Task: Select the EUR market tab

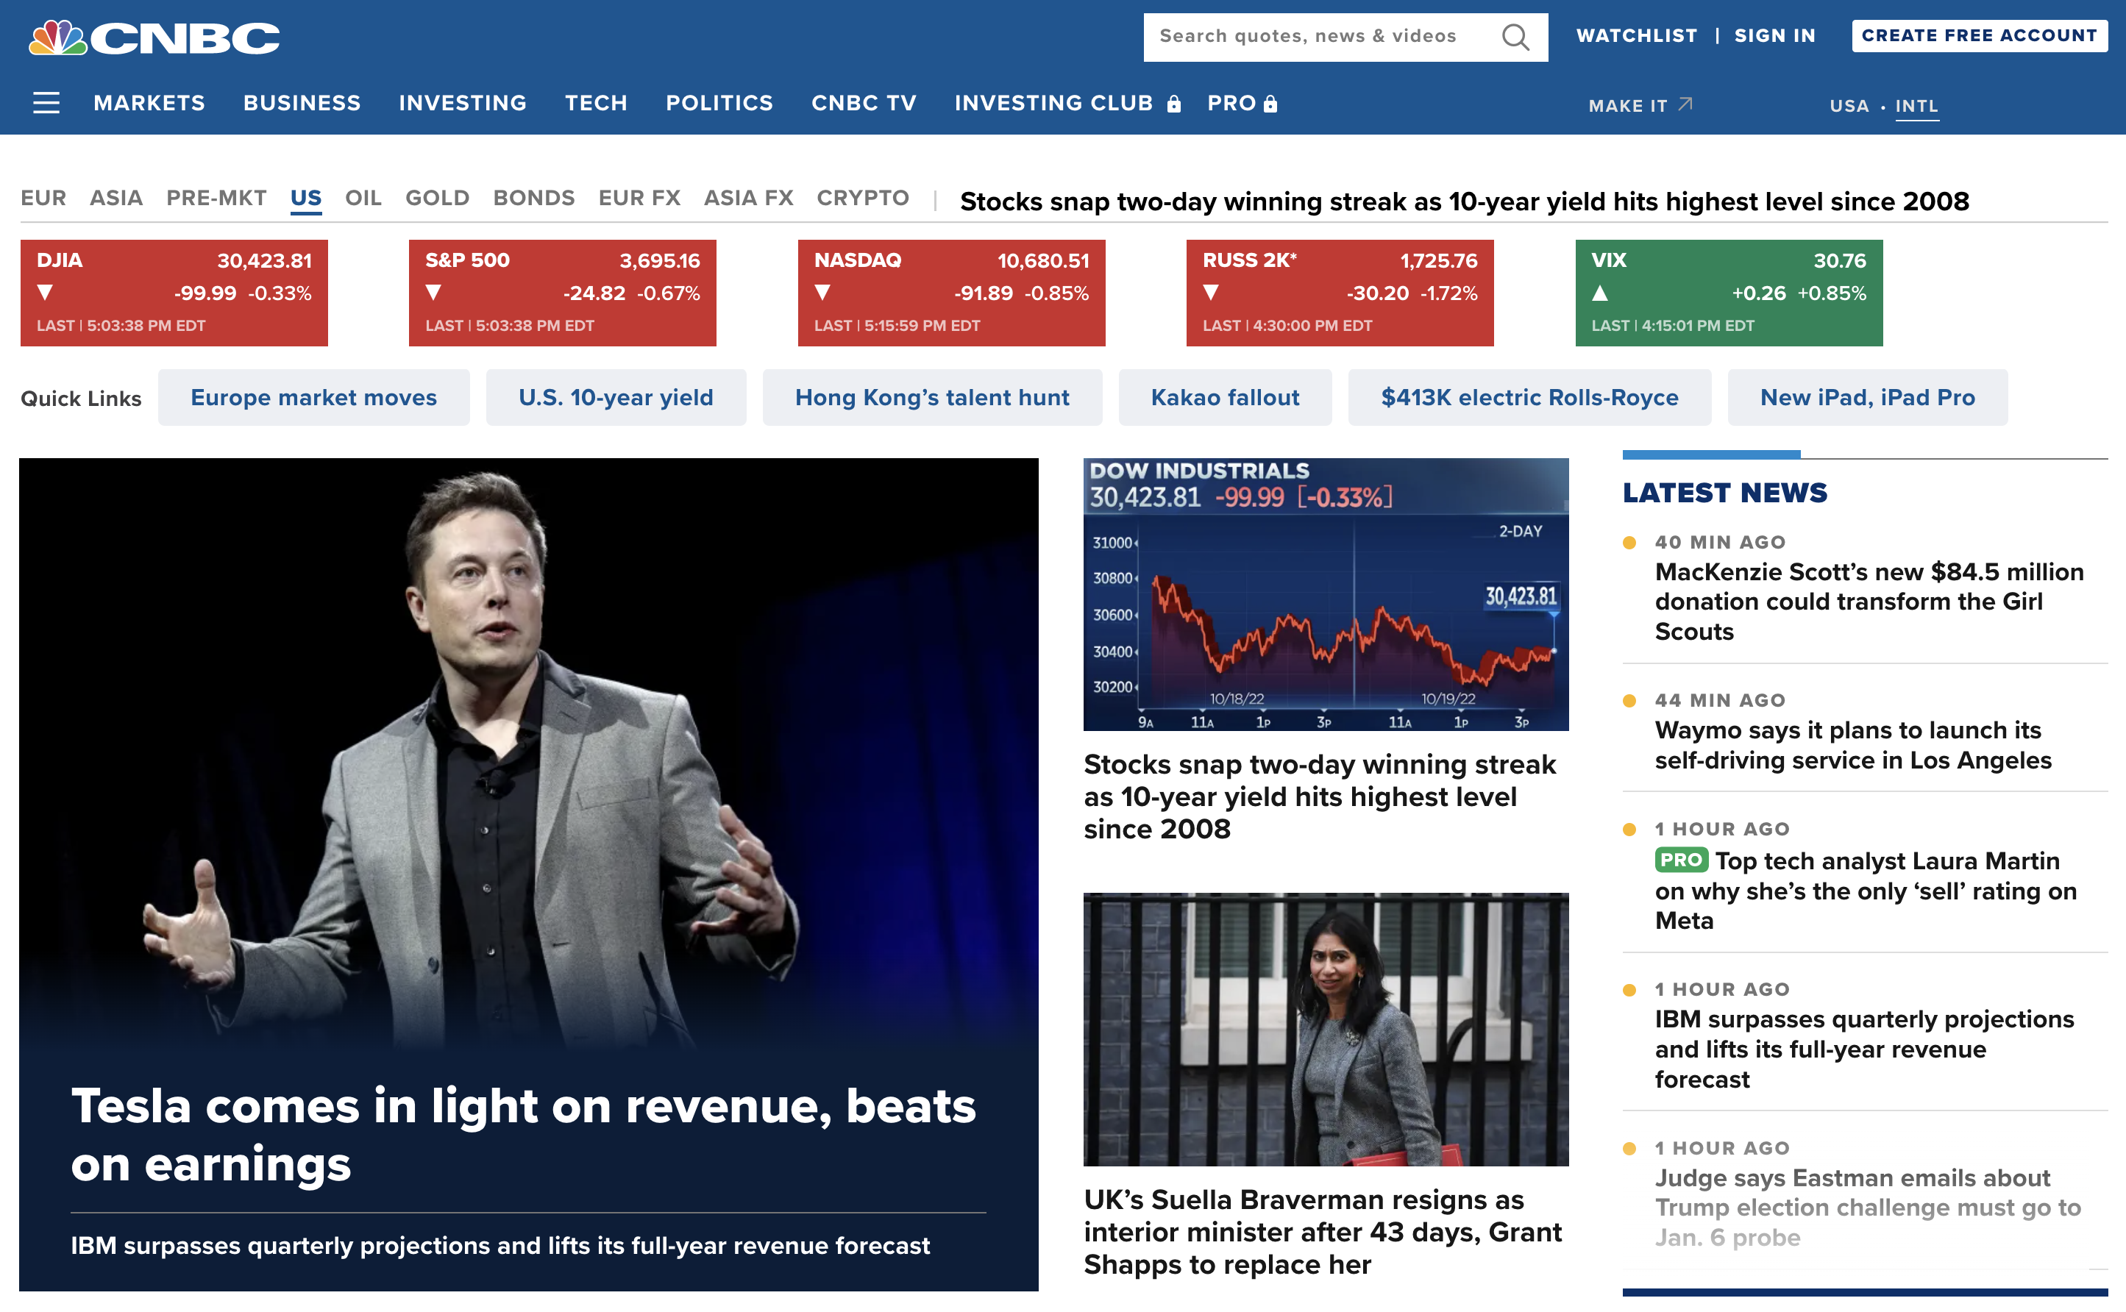Action: [43, 198]
